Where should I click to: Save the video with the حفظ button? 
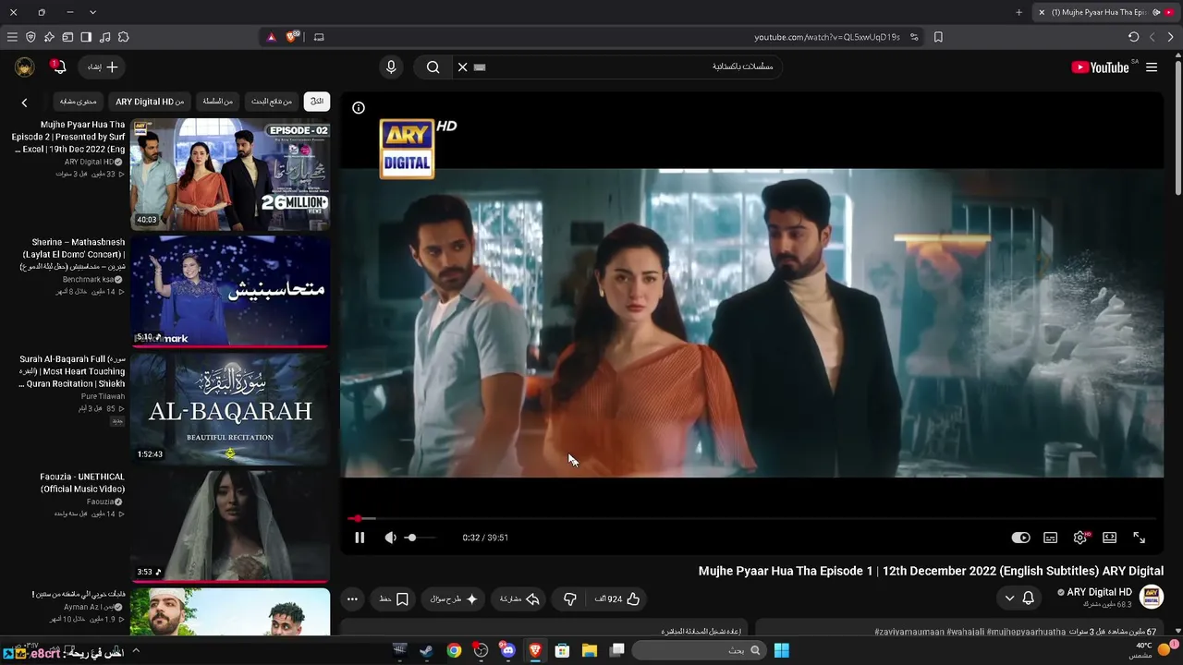(x=394, y=598)
